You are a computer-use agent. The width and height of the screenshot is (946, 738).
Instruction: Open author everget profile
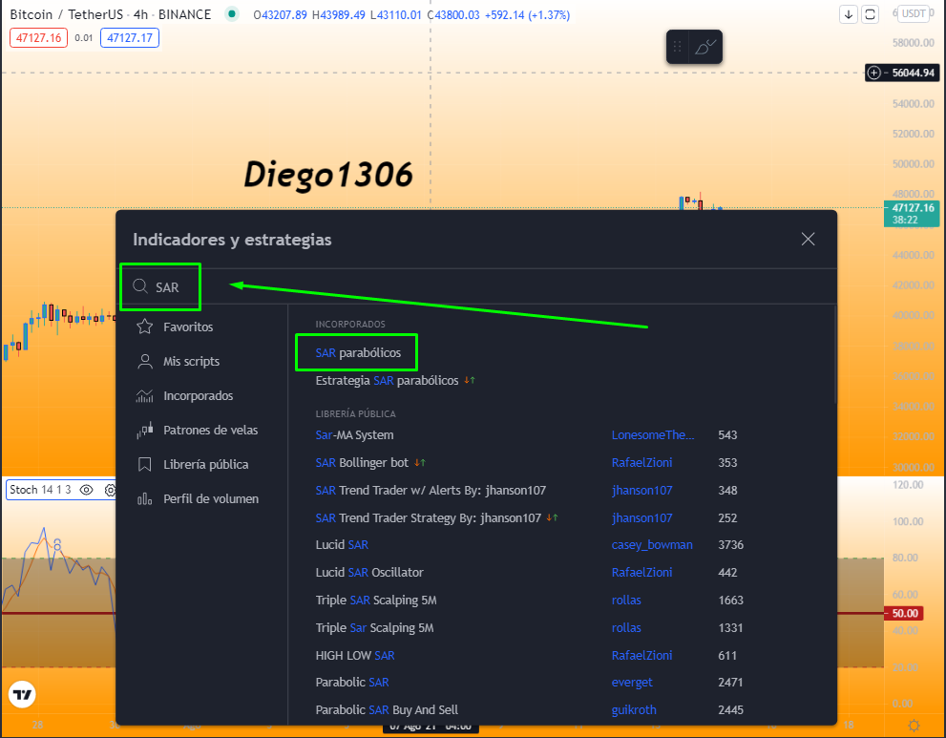[632, 682]
